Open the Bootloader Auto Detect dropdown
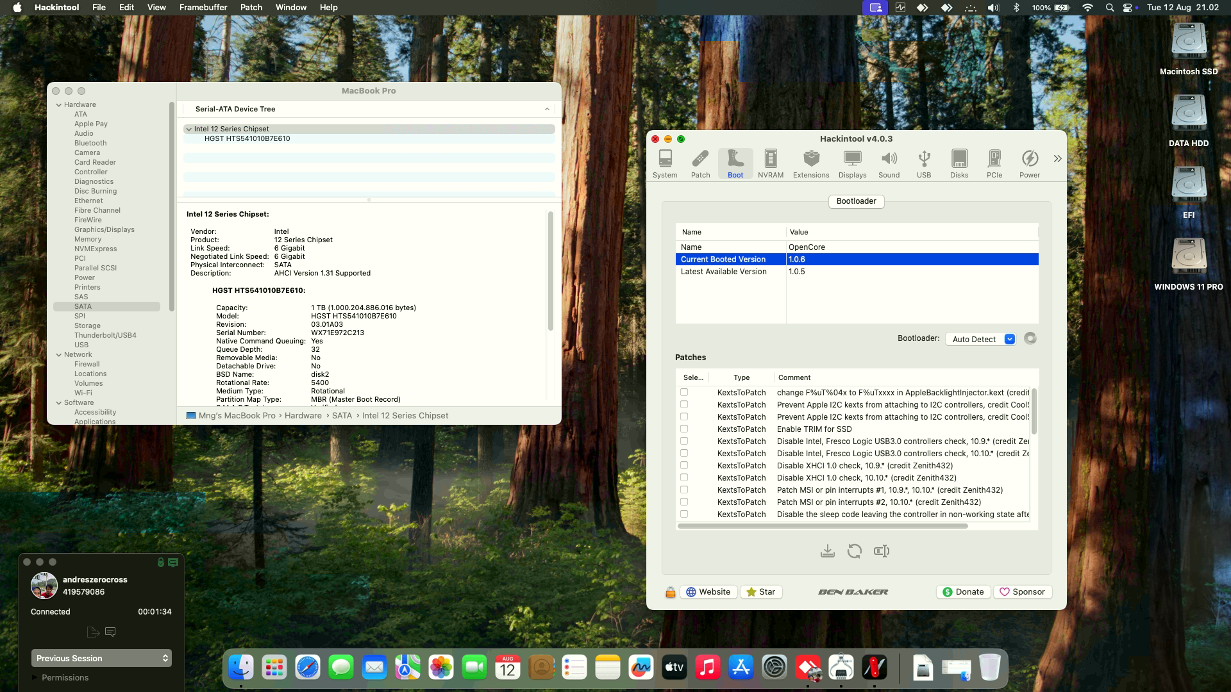The width and height of the screenshot is (1231, 692). (980, 339)
